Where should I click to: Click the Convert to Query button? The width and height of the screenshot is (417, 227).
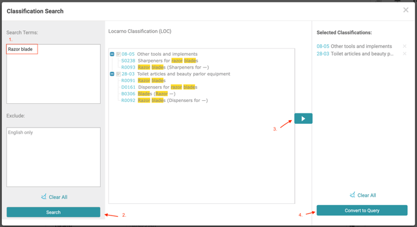click(362, 210)
